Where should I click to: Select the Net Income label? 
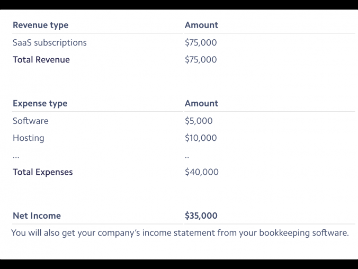(x=37, y=216)
